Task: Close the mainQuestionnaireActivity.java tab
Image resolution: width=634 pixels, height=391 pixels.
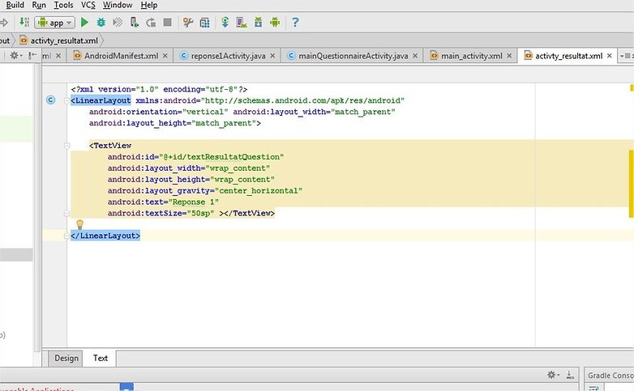Action: [x=415, y=56]
